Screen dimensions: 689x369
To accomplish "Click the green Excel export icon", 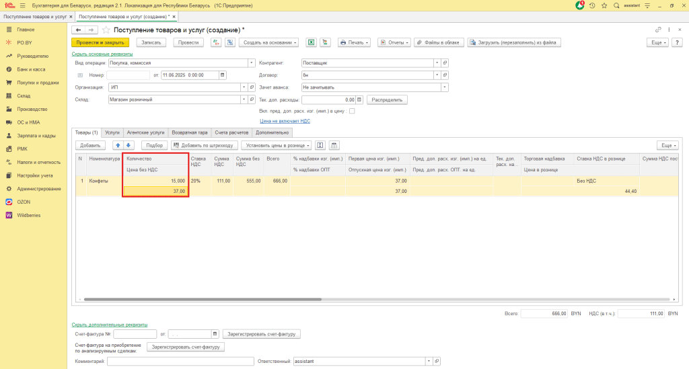I will pos(311,42).
